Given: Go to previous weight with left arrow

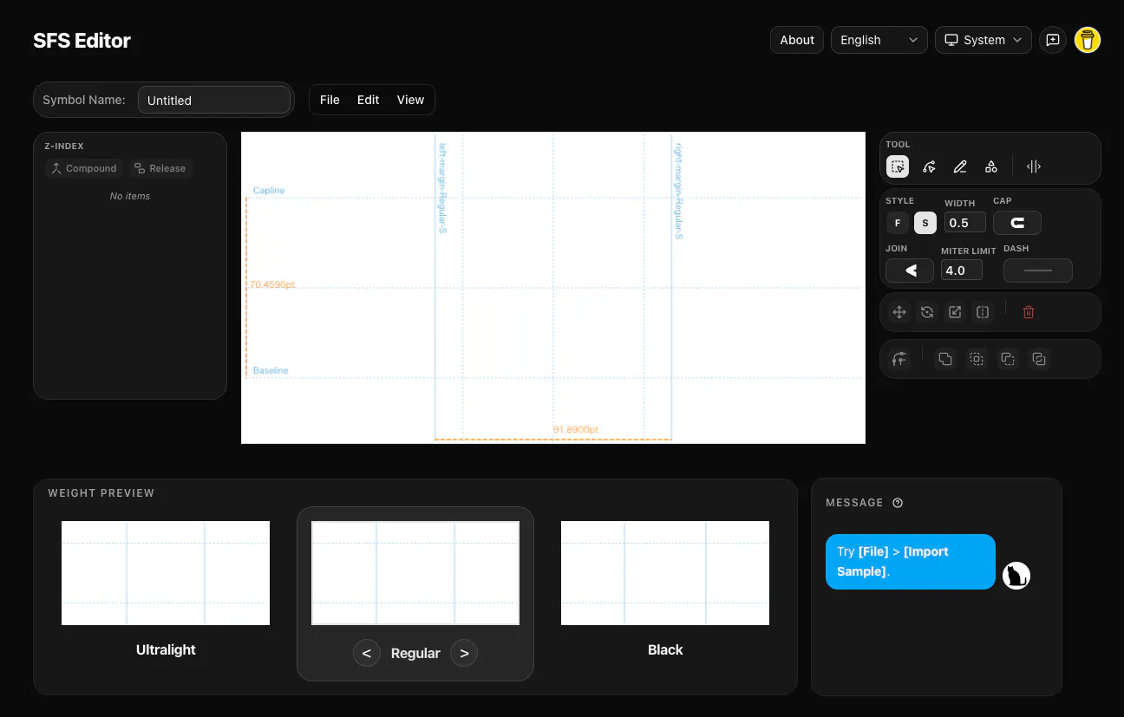Looking at the screenshot, I should [x=367, y=653].
